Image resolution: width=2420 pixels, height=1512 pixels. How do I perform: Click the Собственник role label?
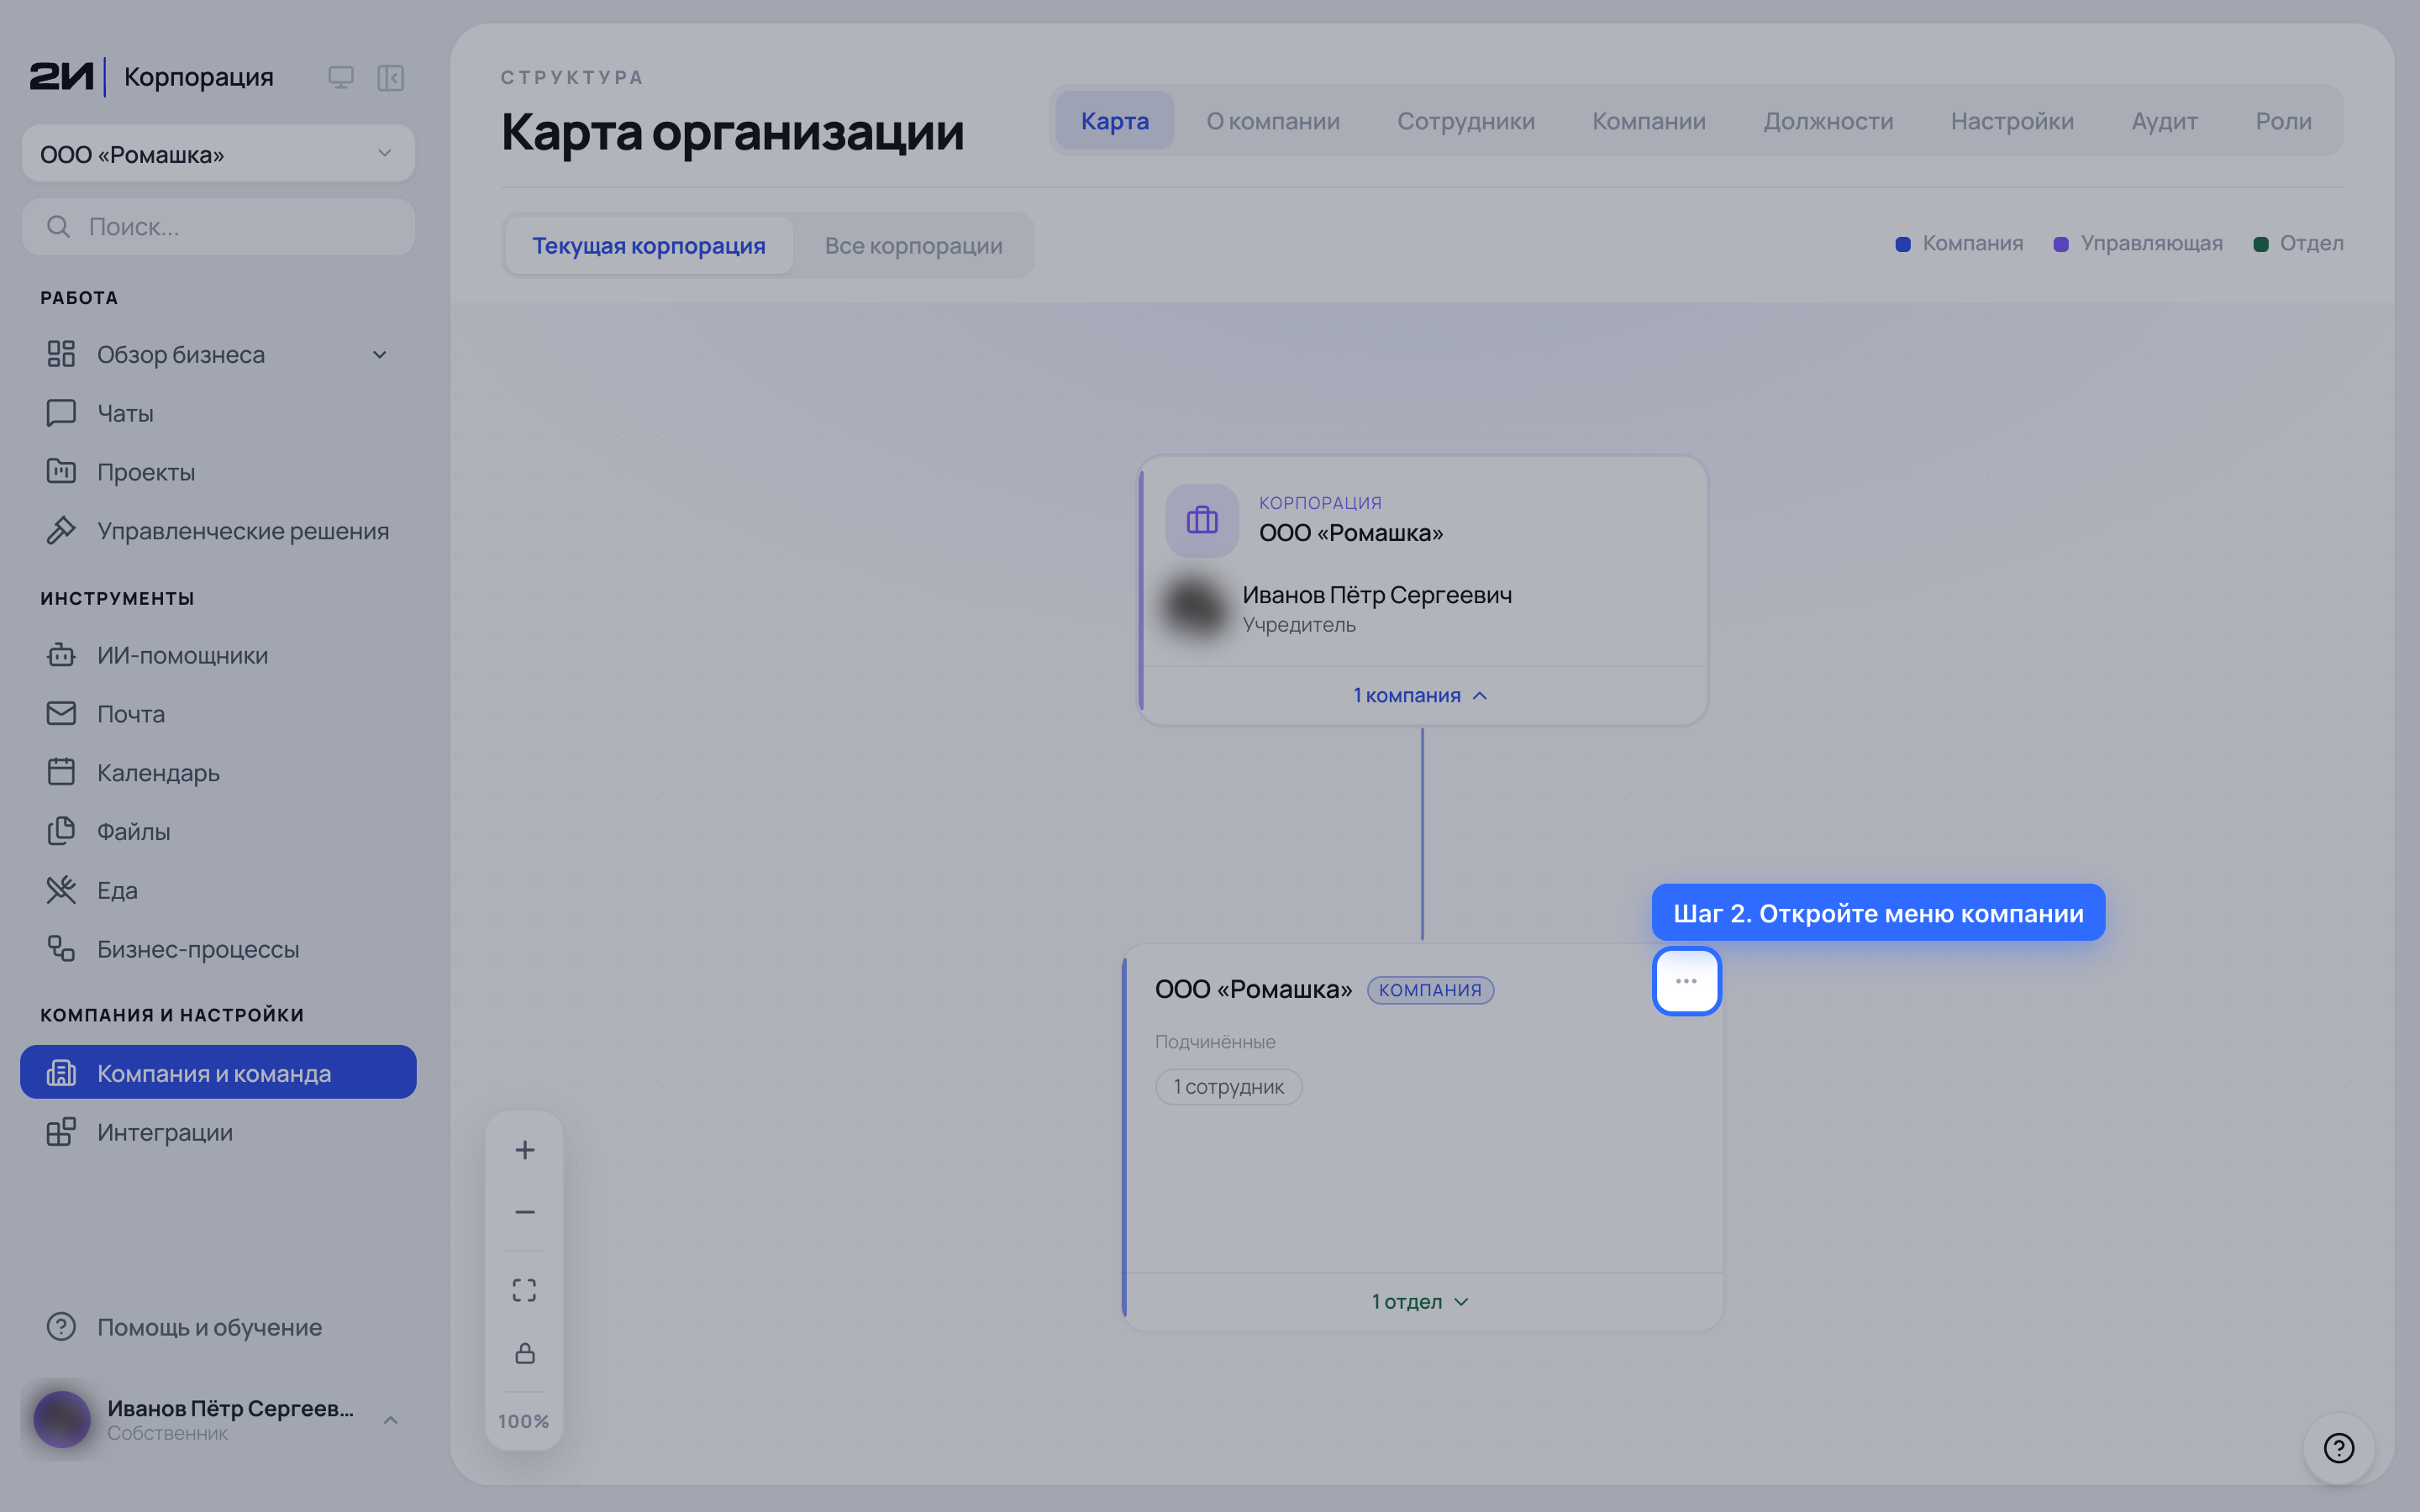pyautogui.click(x=167, y=1433)
